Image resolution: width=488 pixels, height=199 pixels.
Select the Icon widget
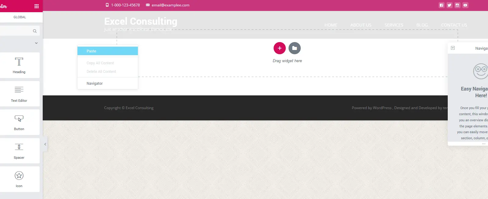(19, 179)
